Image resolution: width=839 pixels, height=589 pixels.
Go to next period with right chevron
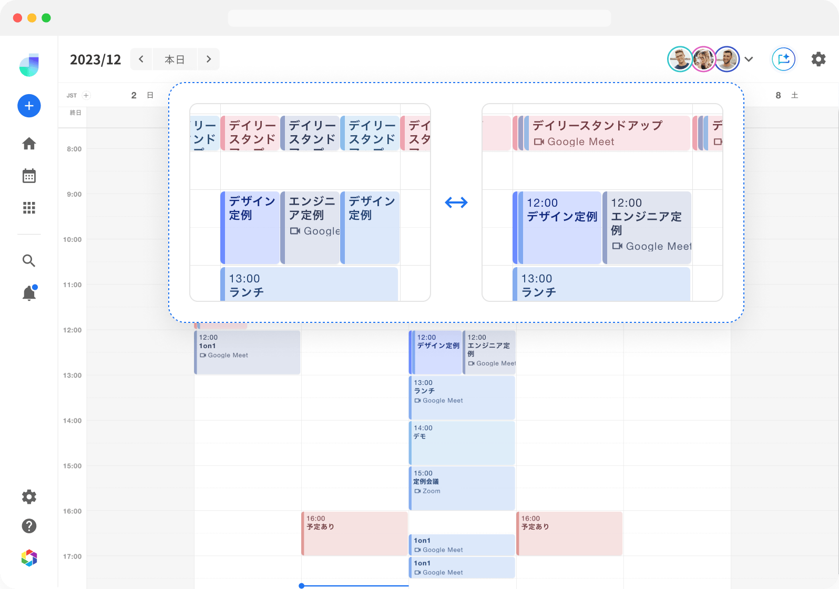209,59
